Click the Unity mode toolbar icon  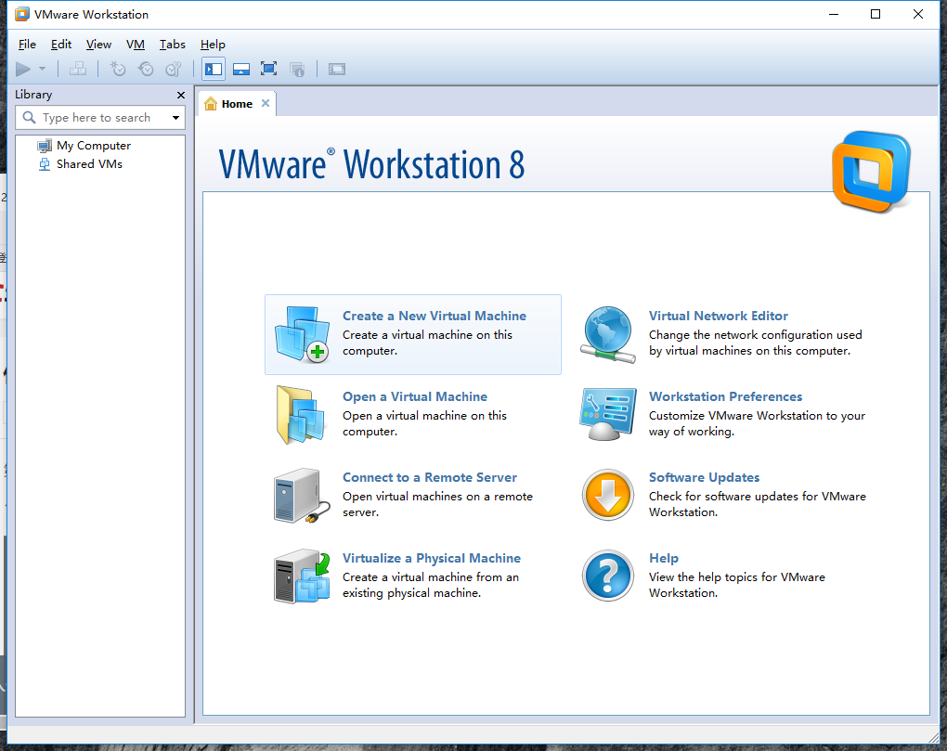coord(296,70)
